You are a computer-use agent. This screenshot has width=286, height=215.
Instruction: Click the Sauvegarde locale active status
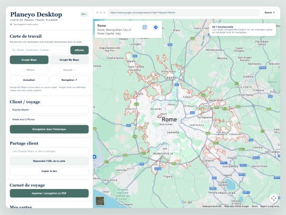click(x=24, y=24)
